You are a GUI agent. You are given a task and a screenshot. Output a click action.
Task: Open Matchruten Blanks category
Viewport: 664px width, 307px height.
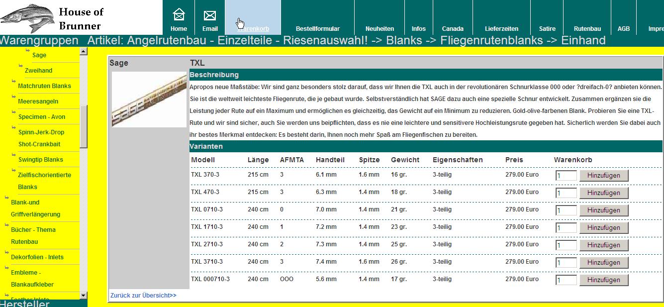44,86
